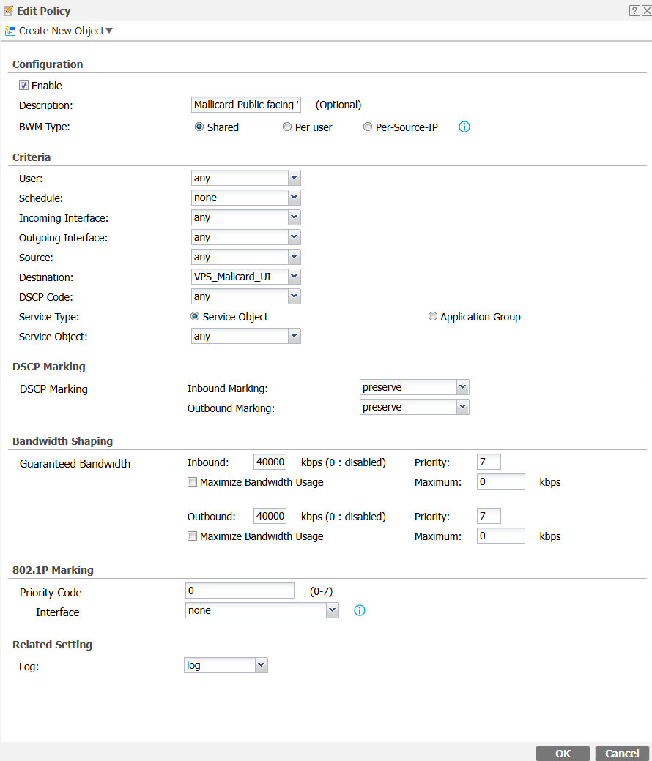Open 802.1P Interface none dropdown
Image resolution: width=652 pixels, height=761 pixels.
tap(262, 610)
